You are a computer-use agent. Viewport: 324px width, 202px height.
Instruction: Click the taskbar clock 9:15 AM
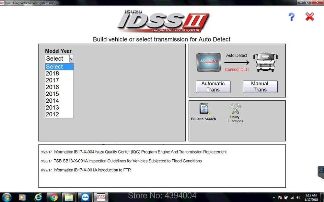point(311,195)
